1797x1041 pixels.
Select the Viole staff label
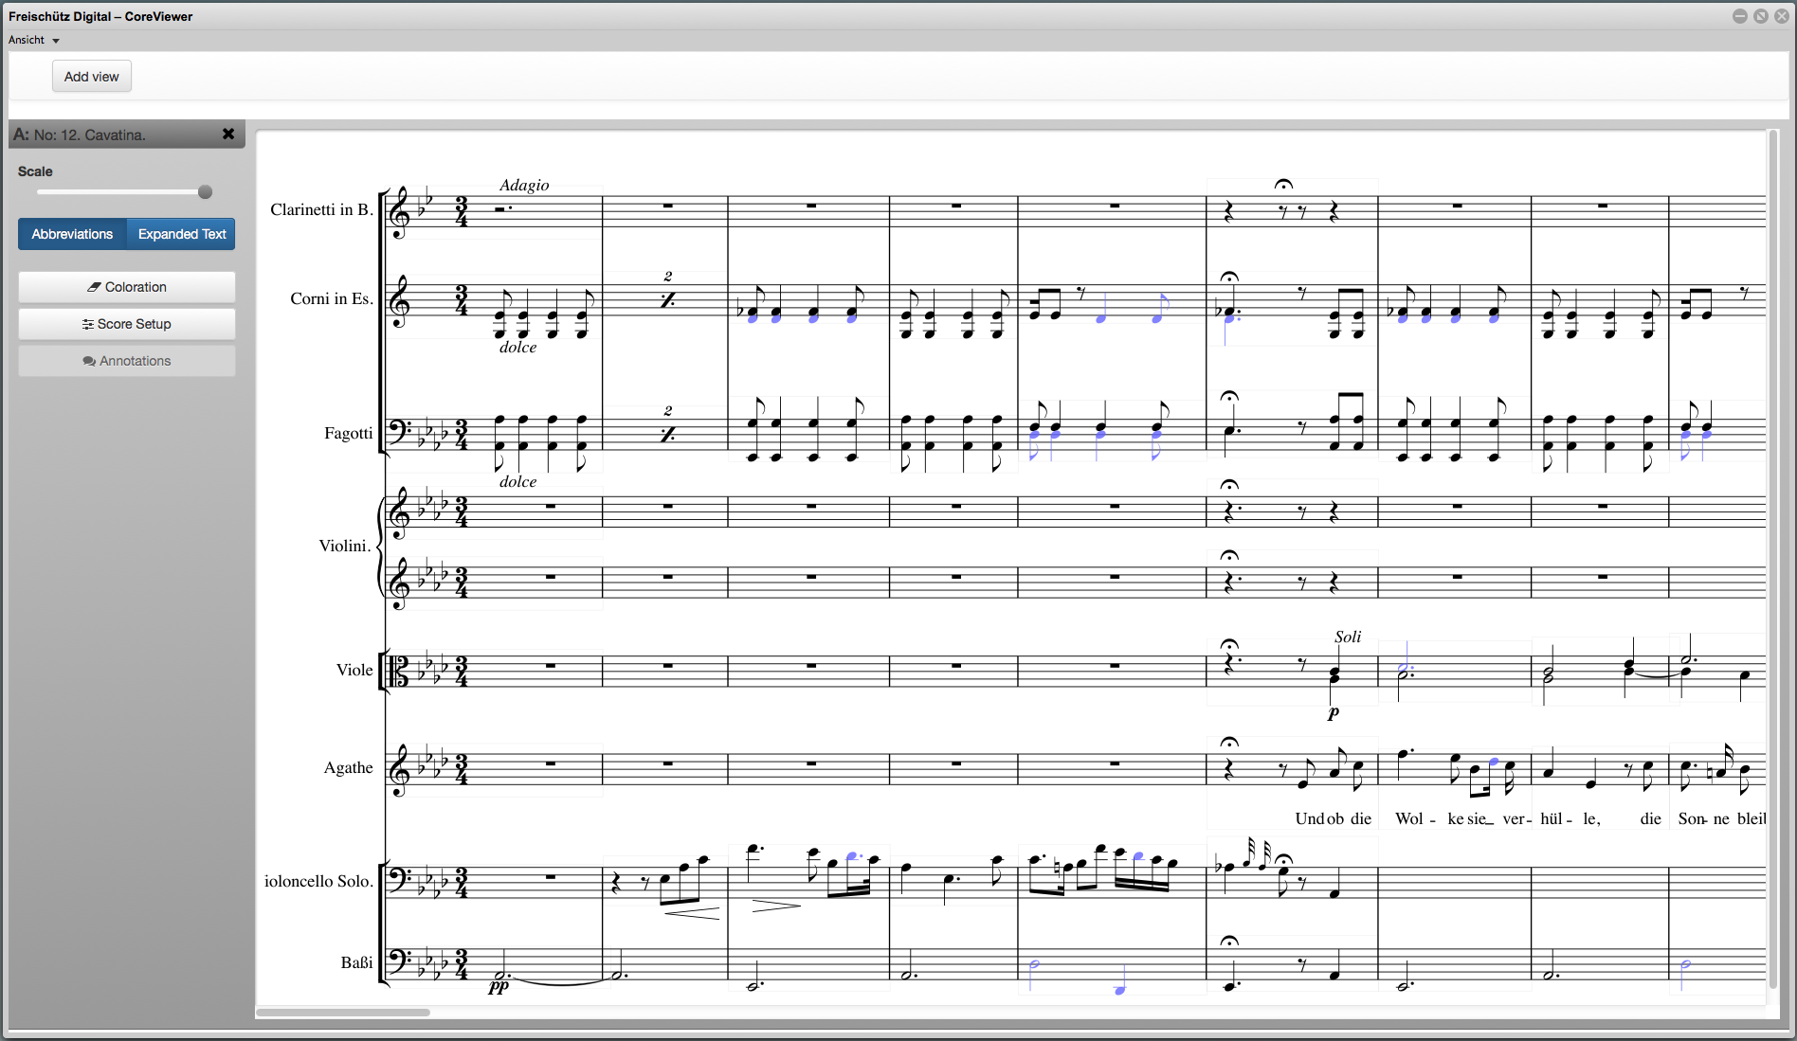pos(354,670)
